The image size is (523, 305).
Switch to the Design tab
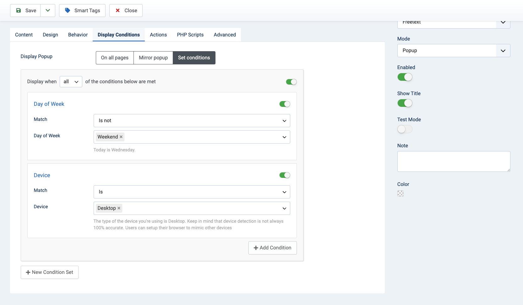coord(50,35)
